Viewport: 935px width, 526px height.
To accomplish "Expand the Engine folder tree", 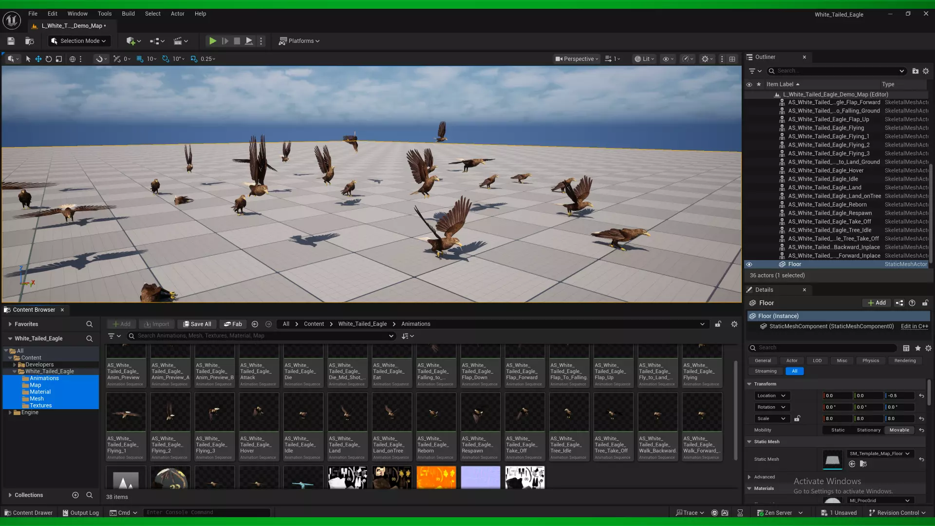I will click(x=10, y=413).
